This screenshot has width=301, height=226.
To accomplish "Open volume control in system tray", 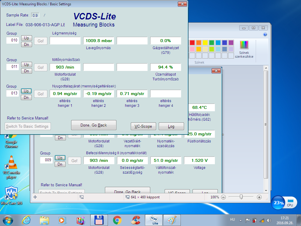I will (269, 220).
